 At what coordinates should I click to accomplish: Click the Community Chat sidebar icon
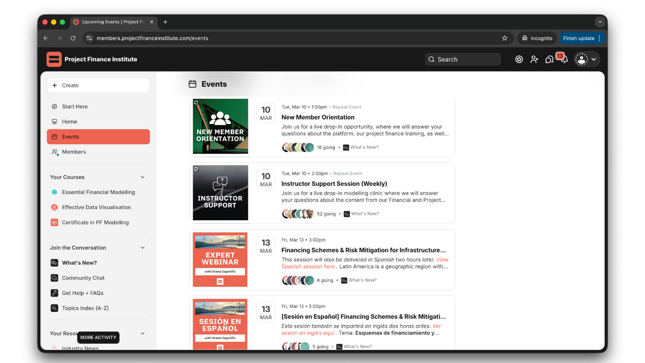54,278
